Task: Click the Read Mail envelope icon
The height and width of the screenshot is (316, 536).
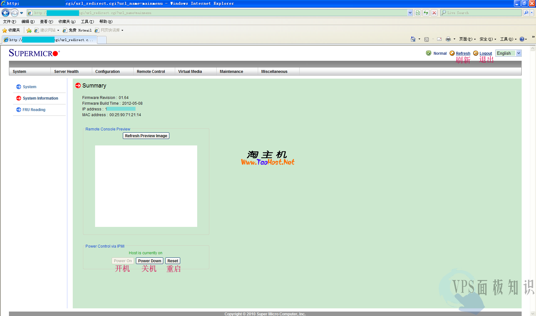Action: (x=439, y=39)
